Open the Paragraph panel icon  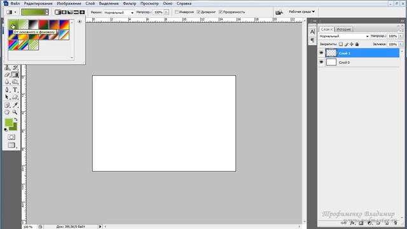coord(312,40)
